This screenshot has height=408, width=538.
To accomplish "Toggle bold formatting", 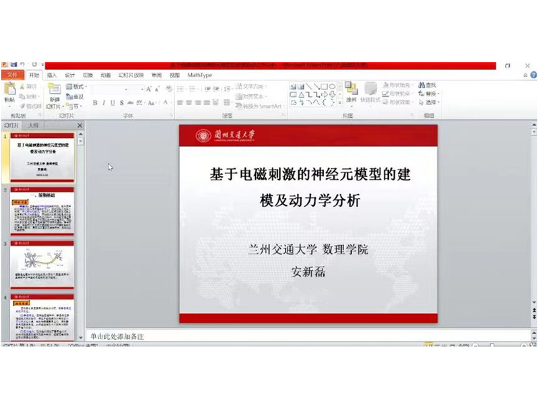I will click(x=95, y=103).
